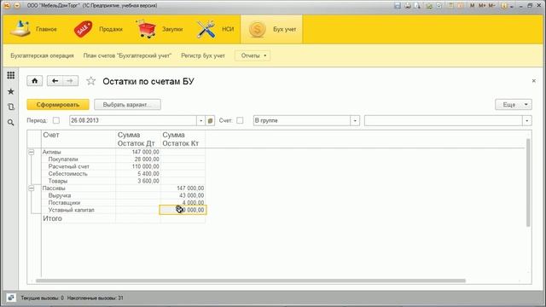Toggle the Период checkbox

point(56,120)
